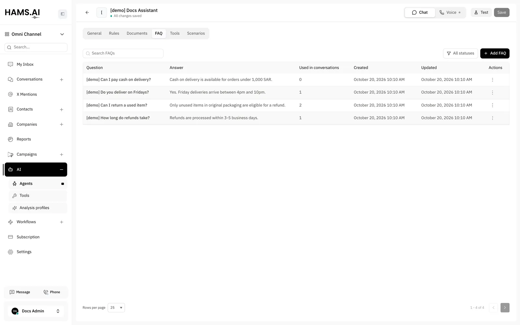This screenshot has width=520, height=325.
Task: Click the Save button
Action: click(x=501, y=13)
